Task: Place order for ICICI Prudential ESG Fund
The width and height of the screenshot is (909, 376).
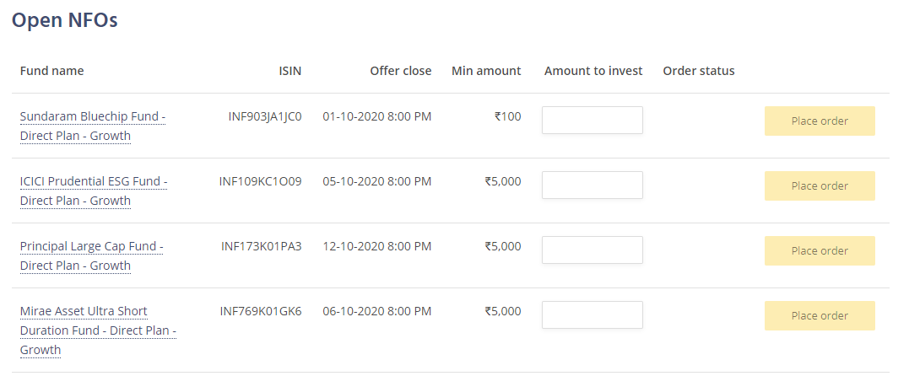Action: [x=819, y=186]
